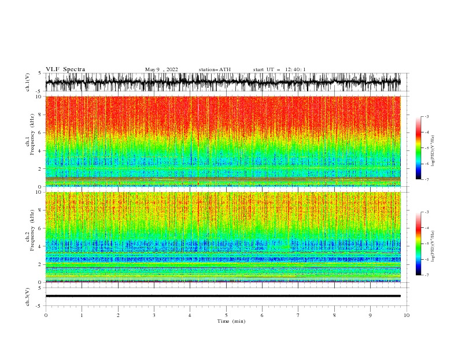
Task: Click the ch.2 frequency tick label '6'
Action: click(x=40, y=228)
